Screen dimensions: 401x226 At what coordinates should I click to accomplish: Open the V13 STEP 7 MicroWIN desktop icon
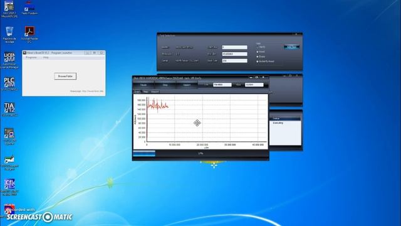click(x=9, y=9)
